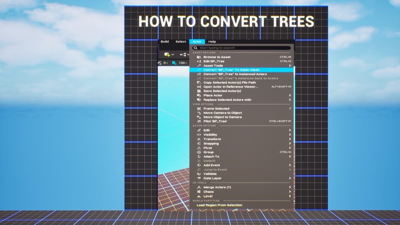Open the Build menu

click(x=165, y=42)
